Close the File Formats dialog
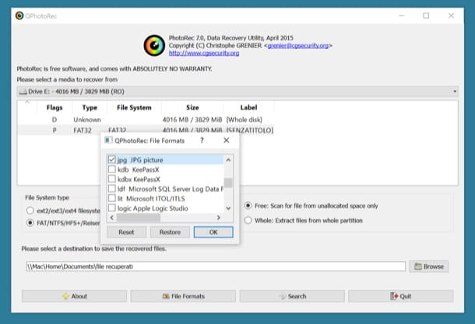 227,140
